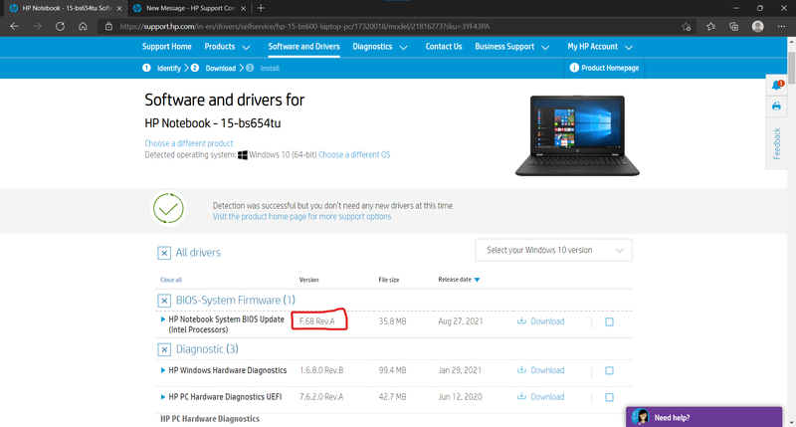View site security lock info
This screenshot has height=427, width=796.
click(x=108, y=27)
